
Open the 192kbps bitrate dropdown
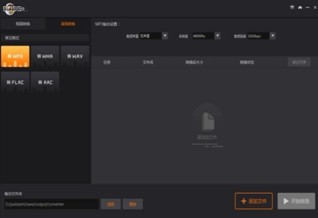[x=272, y=36]
